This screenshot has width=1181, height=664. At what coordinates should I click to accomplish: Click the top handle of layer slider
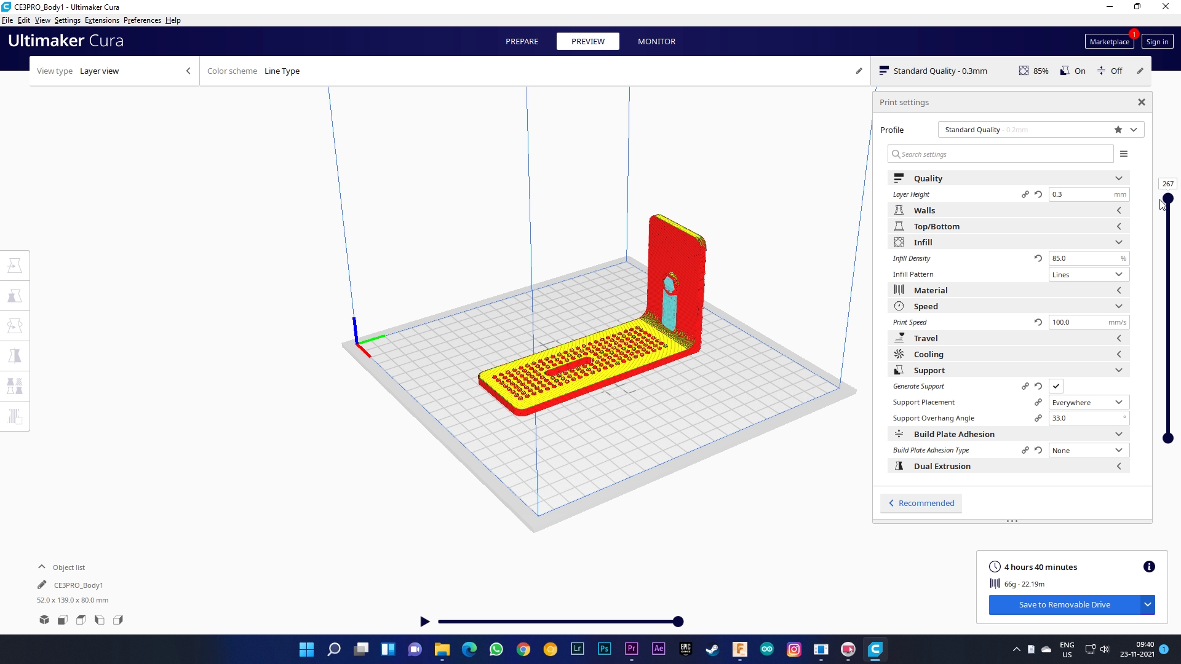(x=1167, y=199)
